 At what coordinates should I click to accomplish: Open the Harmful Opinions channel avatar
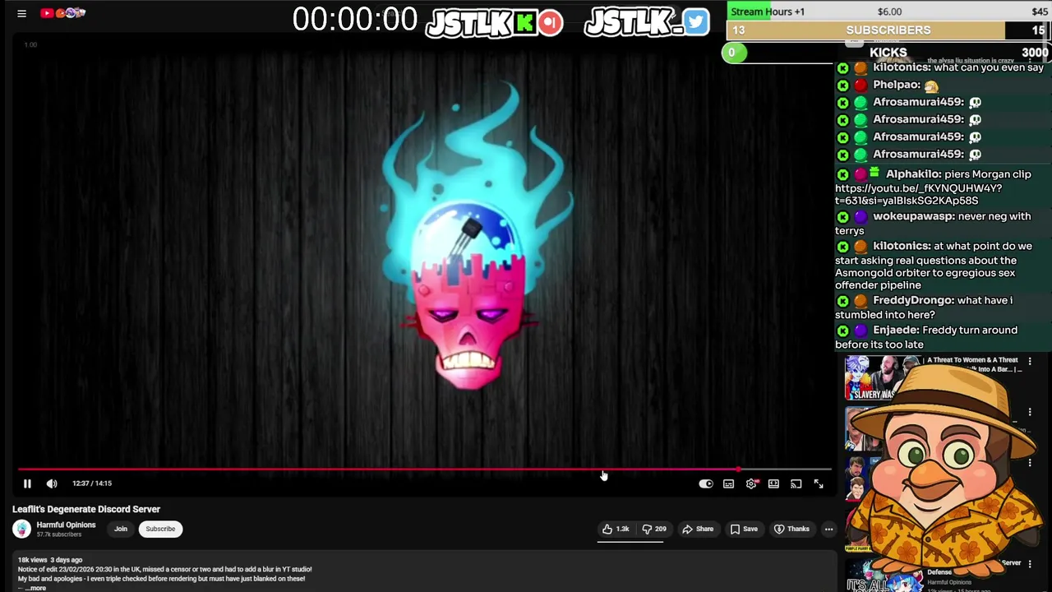click(x=22, y=530)
